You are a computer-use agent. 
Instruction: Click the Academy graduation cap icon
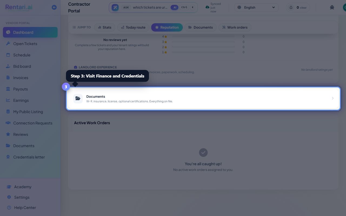pos(9,187)
